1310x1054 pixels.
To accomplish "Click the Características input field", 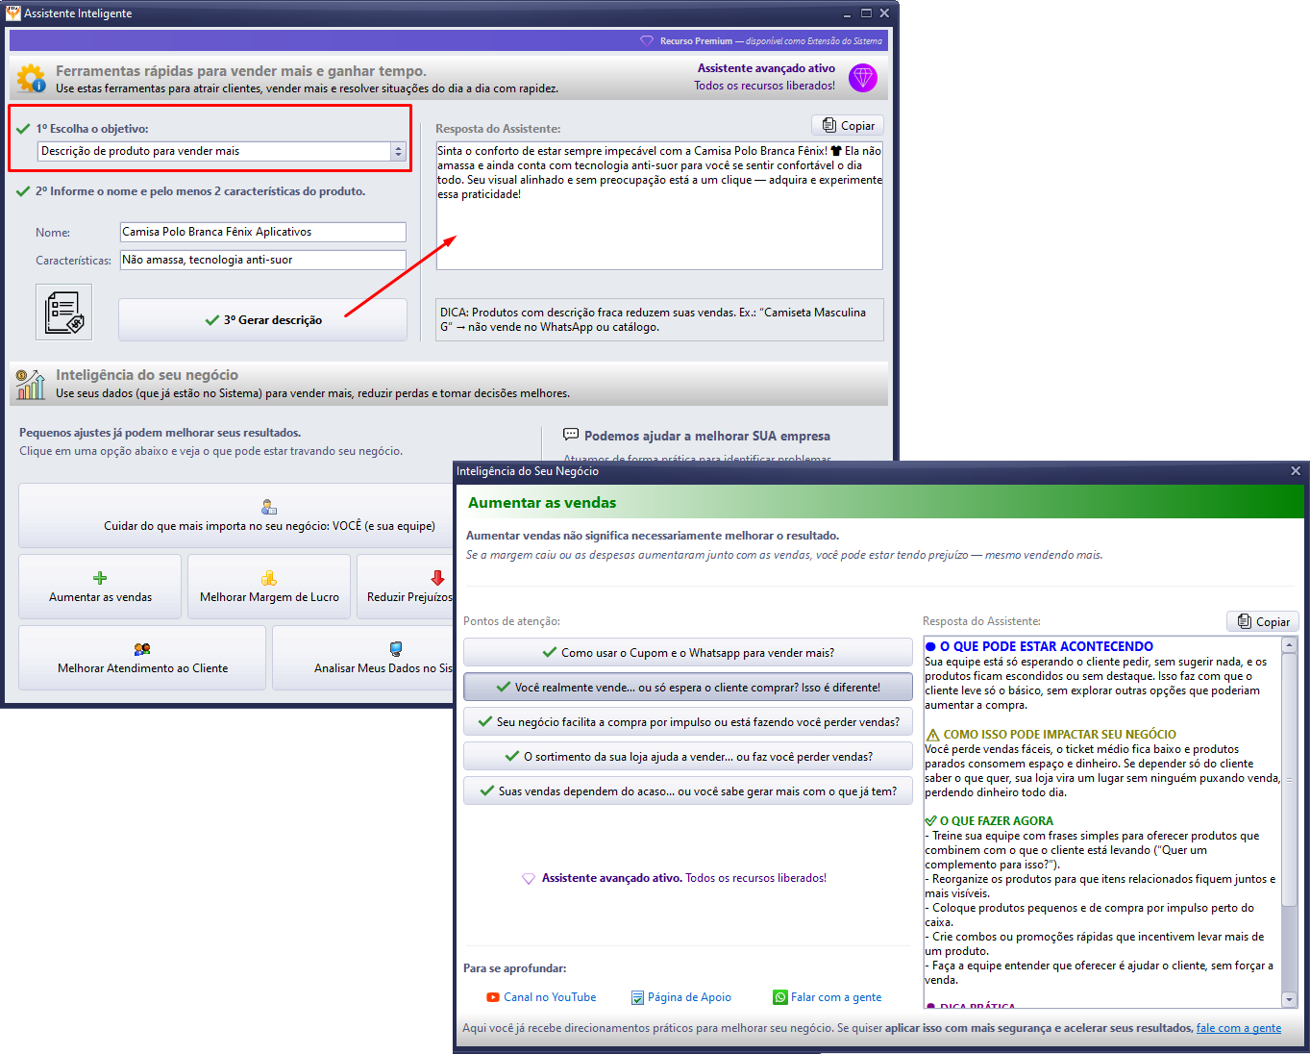I will pyautogui.click(x=262, y=260).
